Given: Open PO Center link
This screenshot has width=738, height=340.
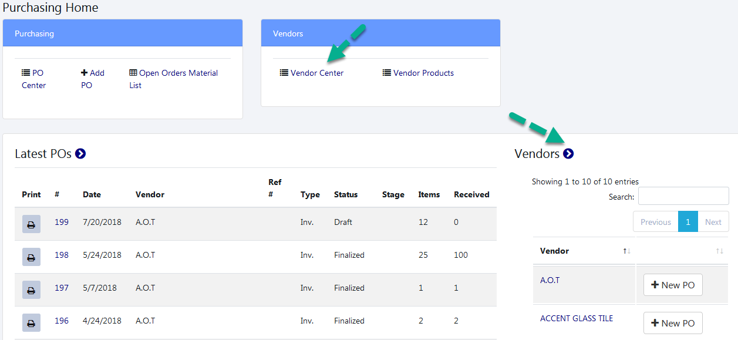Looking at the screenshot, I should (33, 79).
